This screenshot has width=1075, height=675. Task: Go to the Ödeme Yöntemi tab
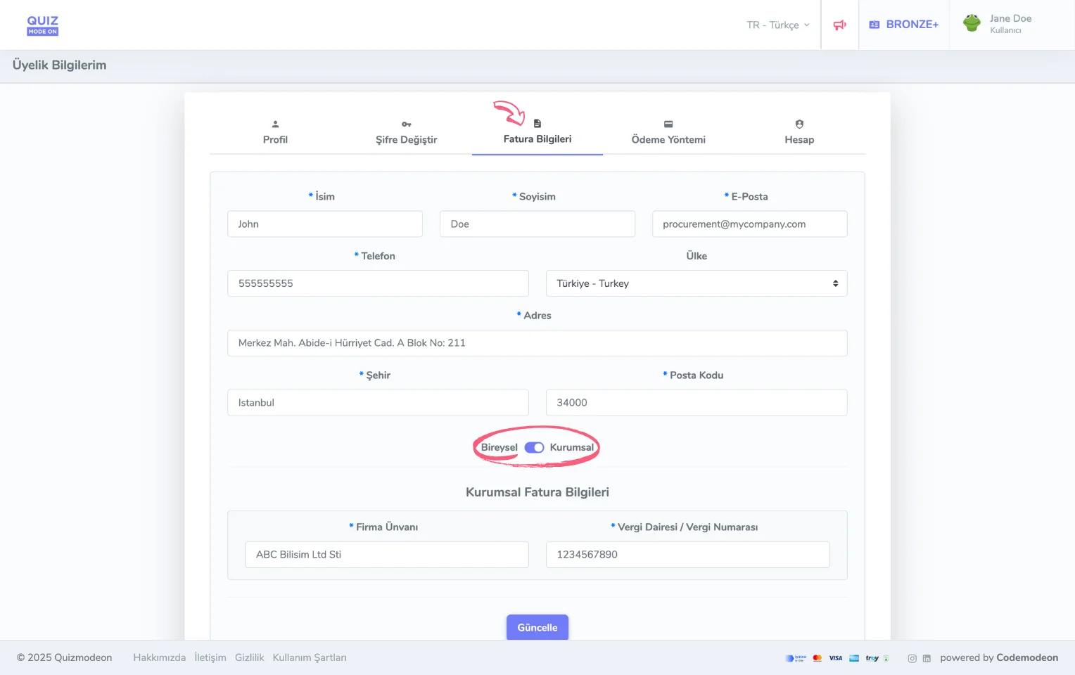point(668,133)
